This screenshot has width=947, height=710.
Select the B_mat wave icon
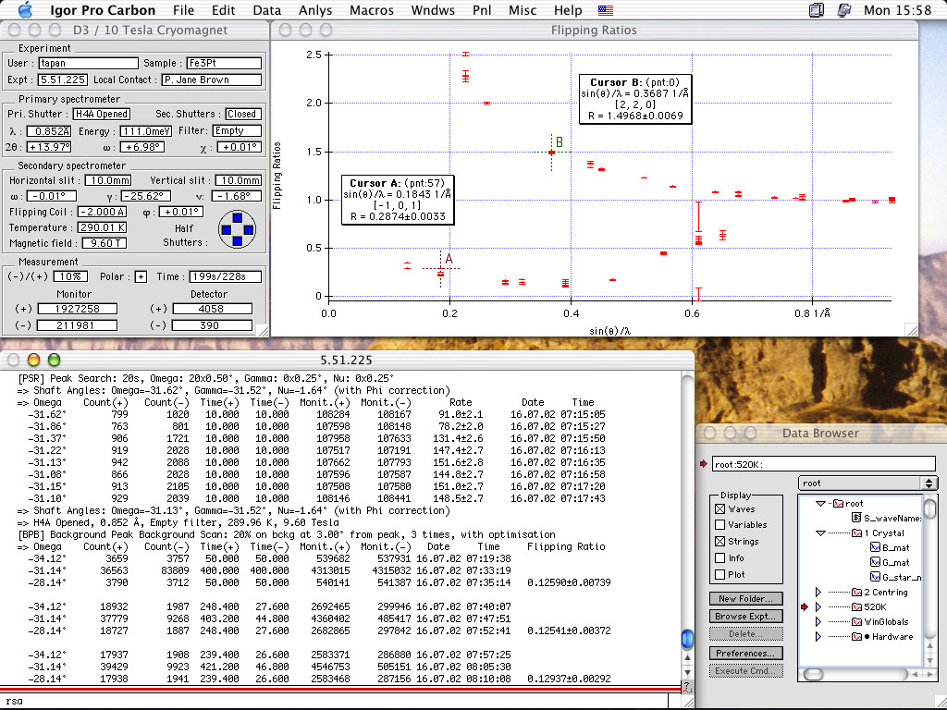pyautogui.click(x=875, y=547)
